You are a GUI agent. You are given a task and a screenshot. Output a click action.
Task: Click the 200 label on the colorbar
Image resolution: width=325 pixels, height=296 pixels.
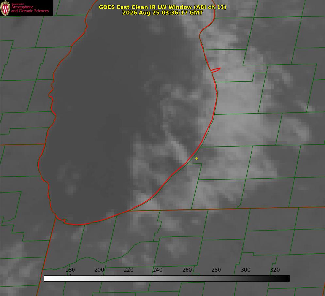[x=99, y=270]
